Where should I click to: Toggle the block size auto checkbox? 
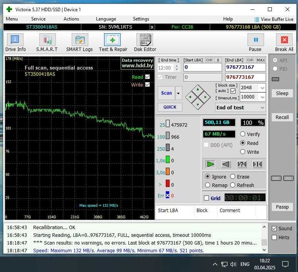pos(233,91)
